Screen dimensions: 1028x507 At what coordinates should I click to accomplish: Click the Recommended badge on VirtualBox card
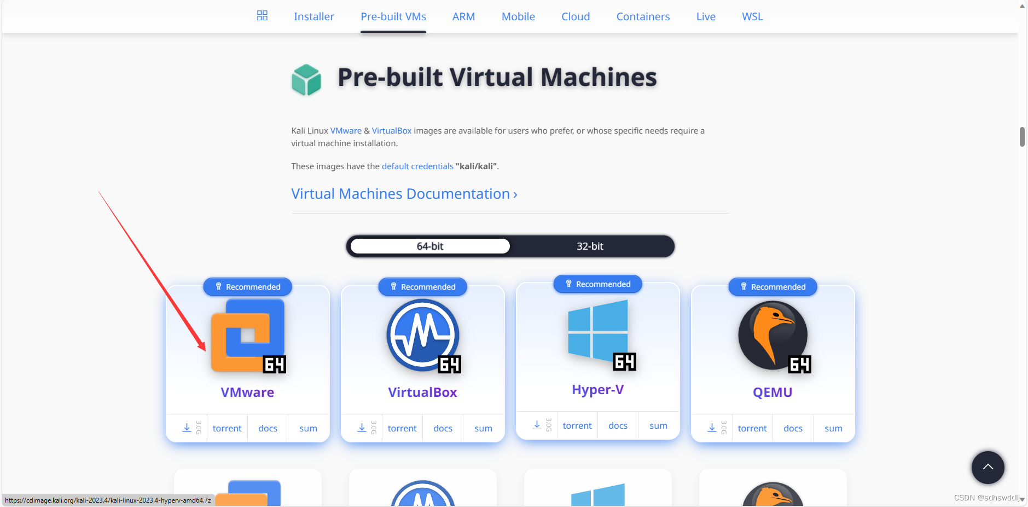tap(423, 287)
